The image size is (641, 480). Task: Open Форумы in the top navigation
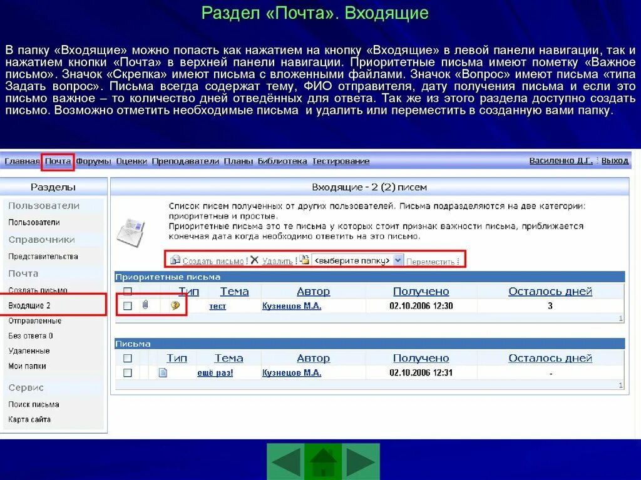click(94, 161)
